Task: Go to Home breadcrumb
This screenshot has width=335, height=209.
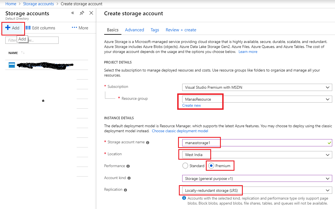Action: 11,4
